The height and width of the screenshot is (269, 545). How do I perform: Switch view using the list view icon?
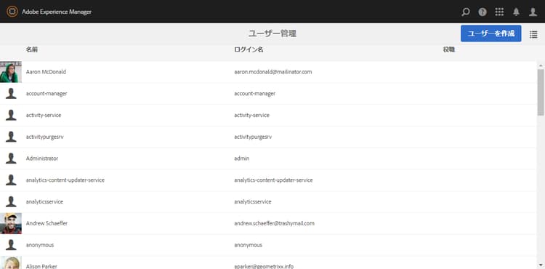point(533,34)
